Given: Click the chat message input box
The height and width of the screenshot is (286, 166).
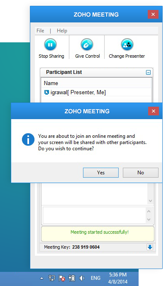Looking at the screenshot, I should pyautogui.click(x=95, y=215).
